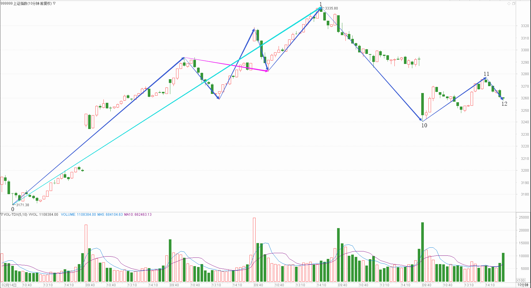Click wave marker number 1 at peak
This screenshot has height=288, width=531.
[x=321, y=4]
